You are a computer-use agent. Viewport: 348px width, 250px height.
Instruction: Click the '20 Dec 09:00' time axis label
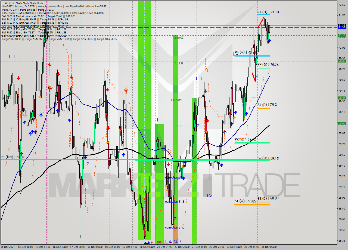click(147, 247)
